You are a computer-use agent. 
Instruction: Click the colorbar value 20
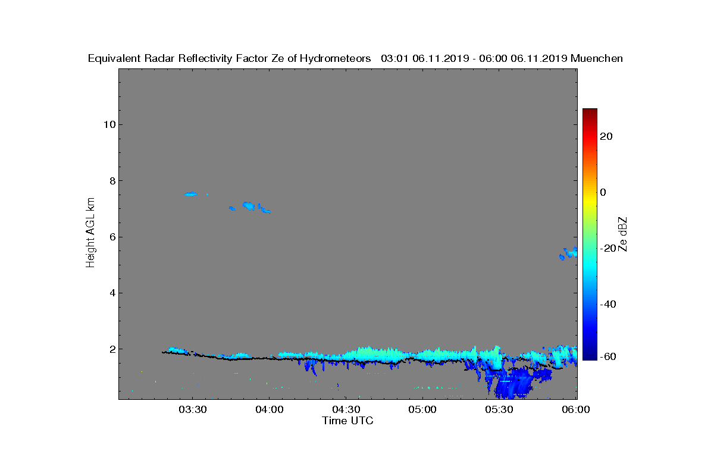(607, 136)
